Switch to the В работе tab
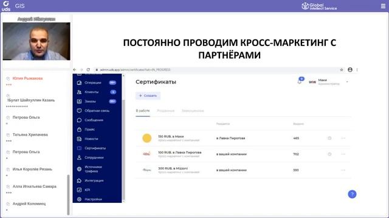This screenshot has width=389, height=218. (x=143, y=111)
